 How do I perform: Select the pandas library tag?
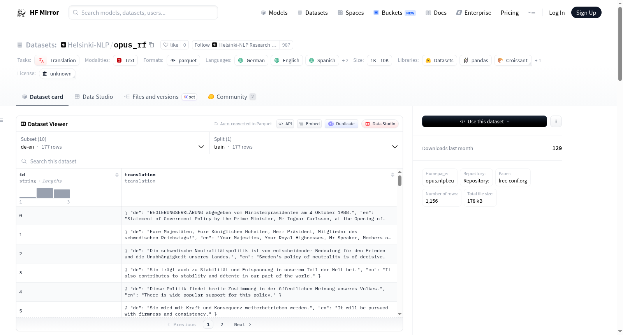tap(475, 60)
